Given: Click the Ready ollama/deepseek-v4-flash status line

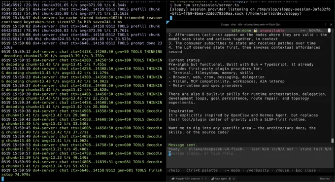Looking at the screenshot, I should click(x=250, y=149).
